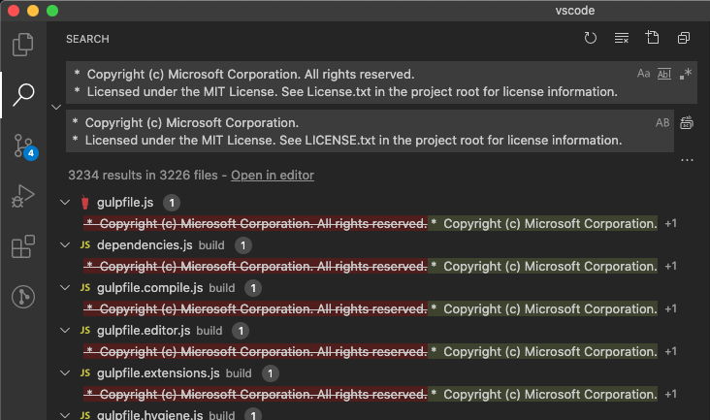
Task: Open the Explorer view in activity bar
Action: pos(22,44)
